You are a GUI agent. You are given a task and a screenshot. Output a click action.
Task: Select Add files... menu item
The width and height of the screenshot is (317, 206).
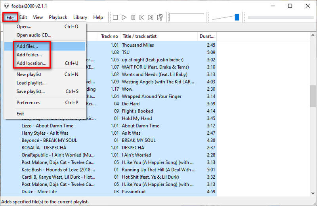(45, 46)
